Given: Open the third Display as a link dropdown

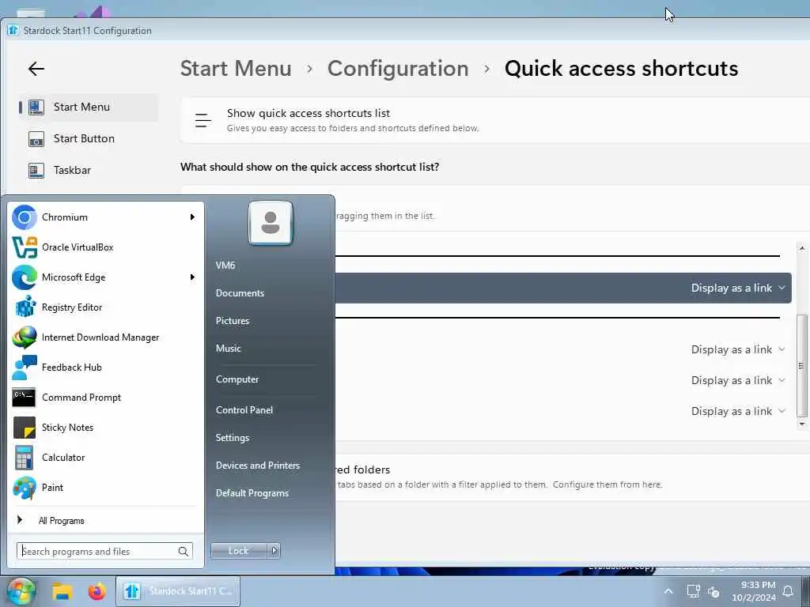Looking at the screenshot, I should pyautogui.click(x=738, y=380).
